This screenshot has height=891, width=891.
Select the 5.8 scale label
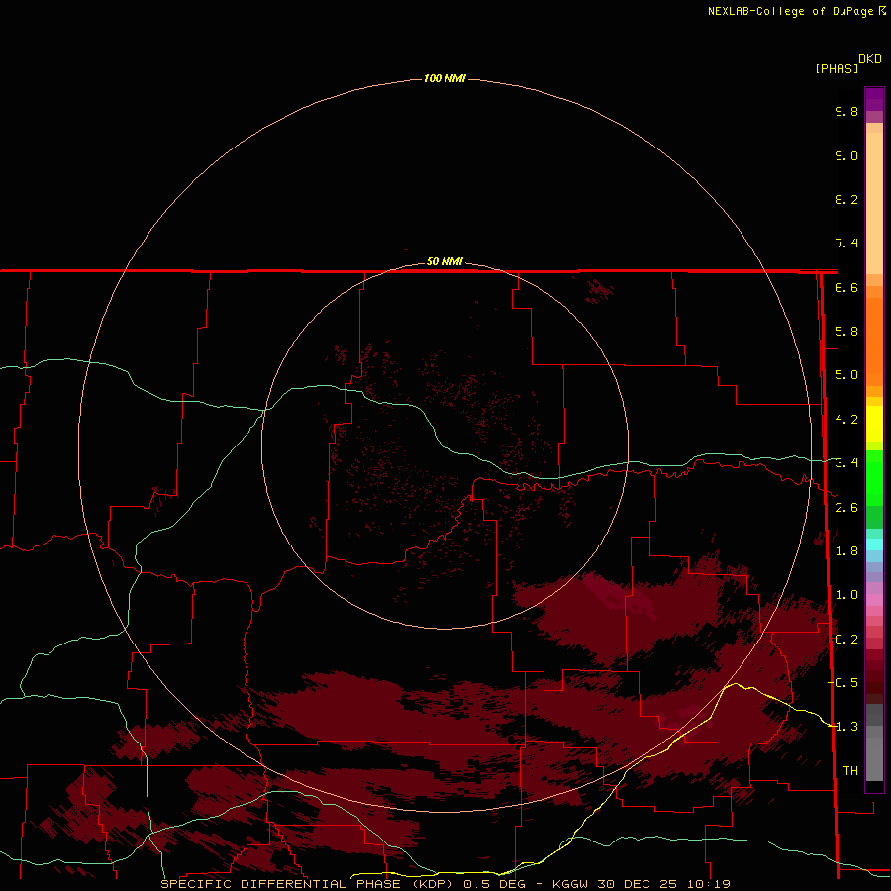point(846,332)
